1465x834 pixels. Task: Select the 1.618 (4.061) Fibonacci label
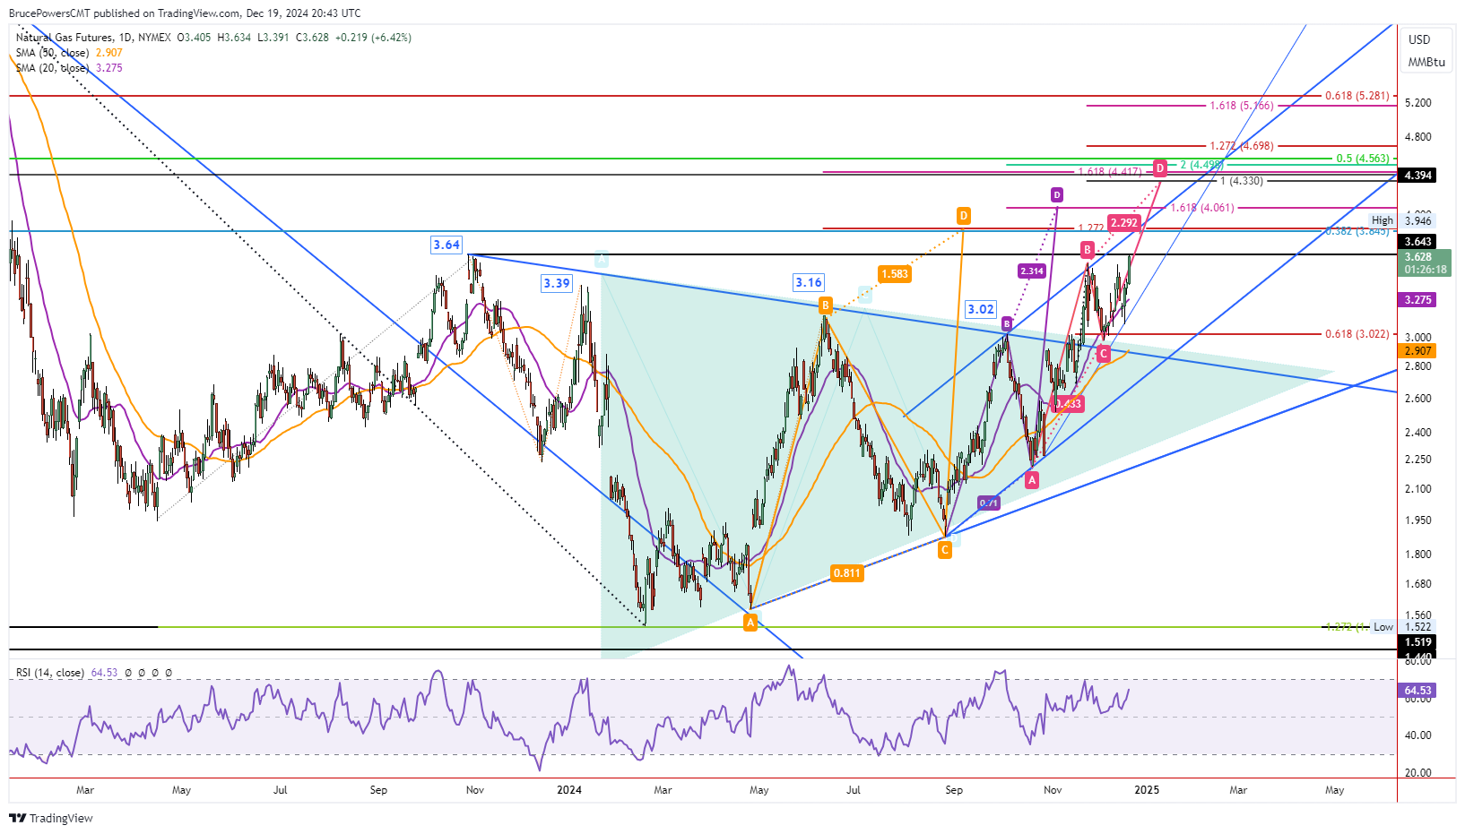(x=1202, y=208)
